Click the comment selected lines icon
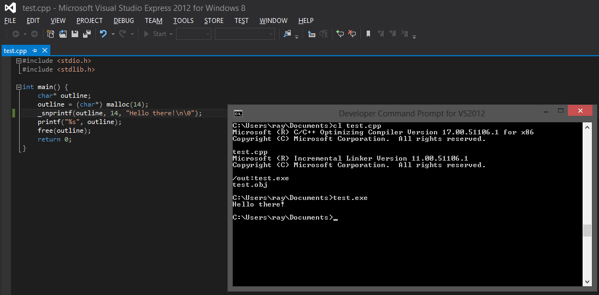The height and width of the screenshot is (295, 599). (340, 34)
